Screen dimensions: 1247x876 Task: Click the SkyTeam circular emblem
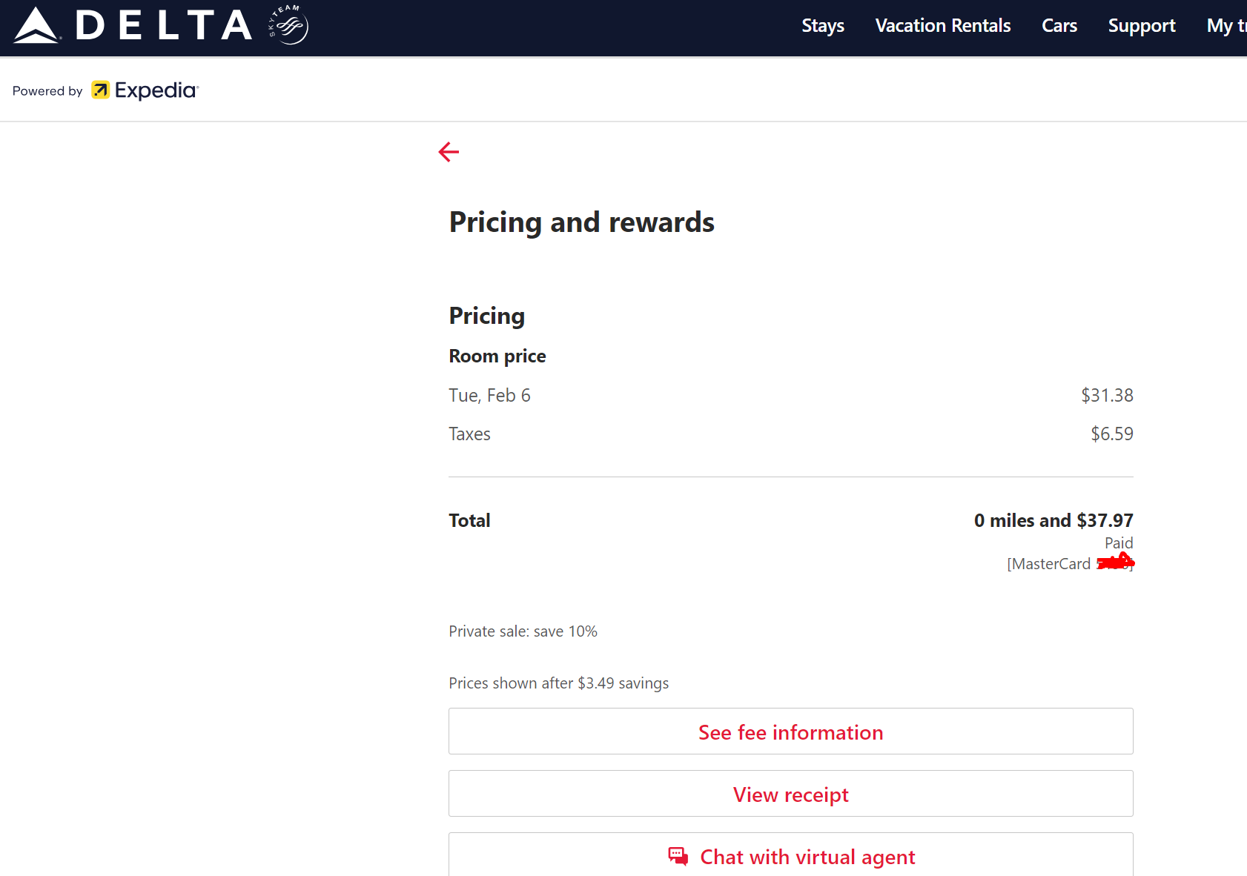[288, 25]
